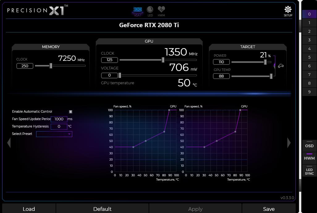
Task: Toggle the LED SYNC button
Action: pos(309,171)
